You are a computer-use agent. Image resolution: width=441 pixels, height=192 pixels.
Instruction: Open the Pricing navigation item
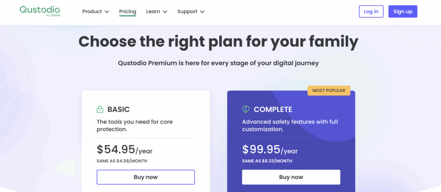pyautogui.click(x=127, y=12)
